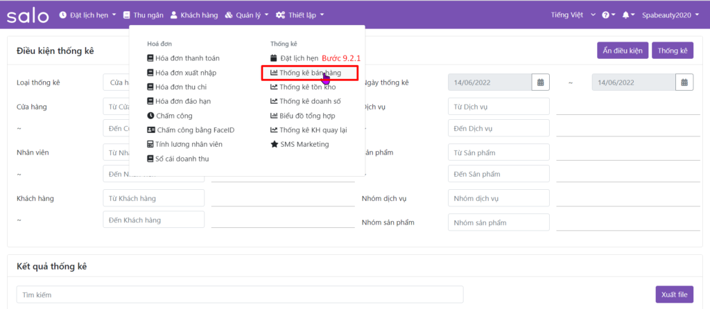This screenshot has height=309, width=710.
Task: Select Hóa đơn xuất nhập
Action: (182, 72)
